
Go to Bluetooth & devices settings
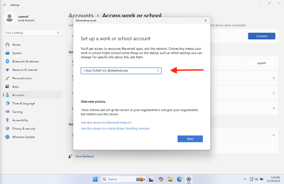(33, 61)
